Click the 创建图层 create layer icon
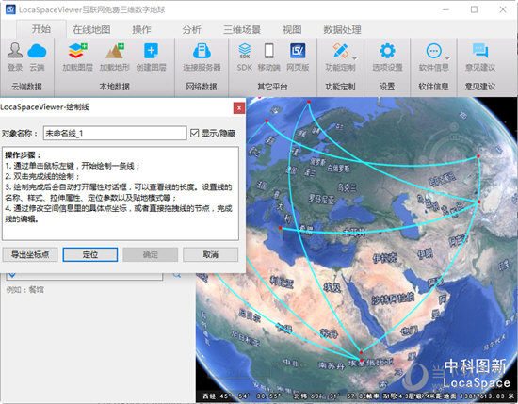 pyautogui.click(x=151, y=51)
